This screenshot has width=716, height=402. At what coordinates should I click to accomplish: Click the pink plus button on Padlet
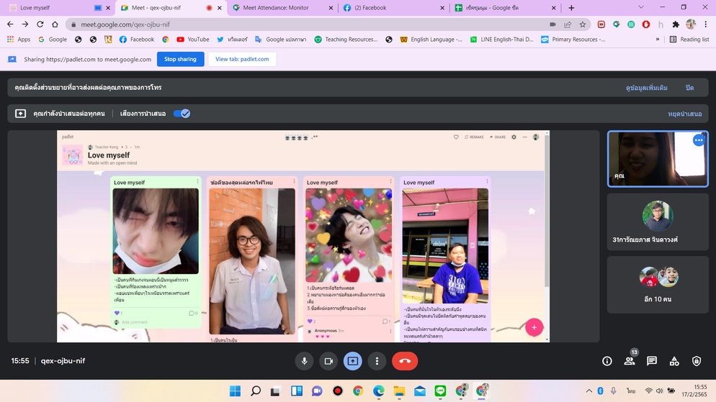(534, 327)
